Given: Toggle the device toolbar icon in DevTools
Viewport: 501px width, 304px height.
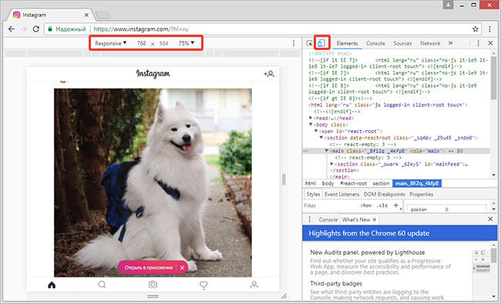Looking at the screenshot, I should click(321, 43).
